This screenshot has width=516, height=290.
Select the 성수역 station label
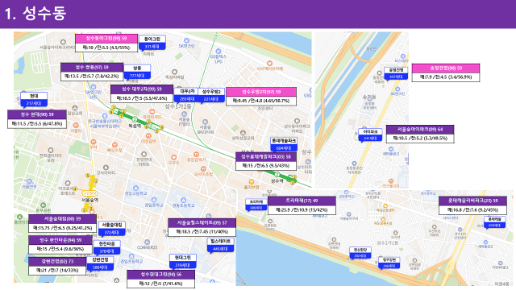(277, 180)
